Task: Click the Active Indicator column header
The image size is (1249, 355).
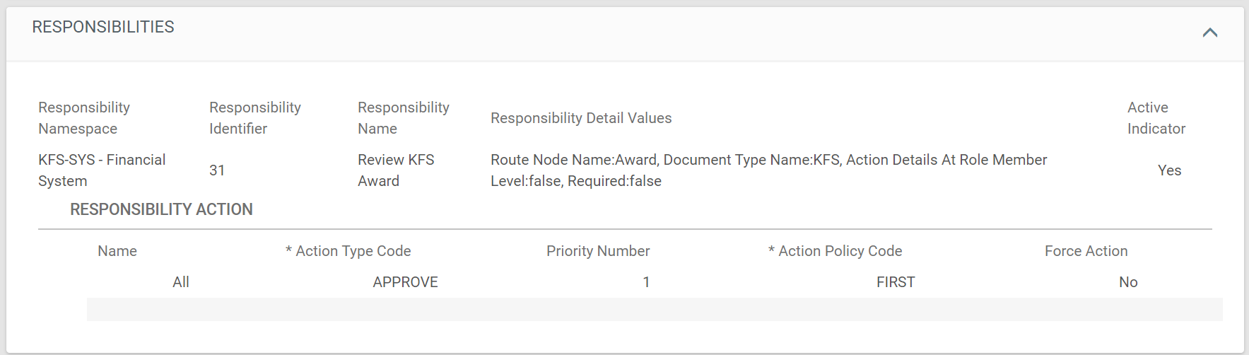Action: [1156, 118]
